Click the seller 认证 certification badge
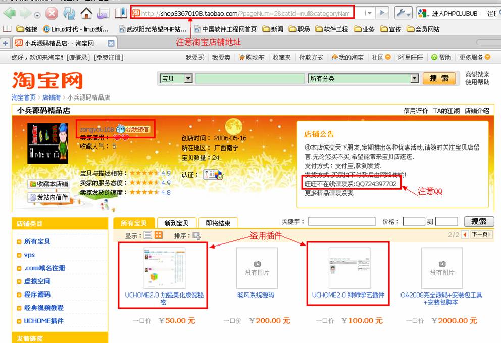This screenshot has height=343, width=501. (x=213, y=175)
